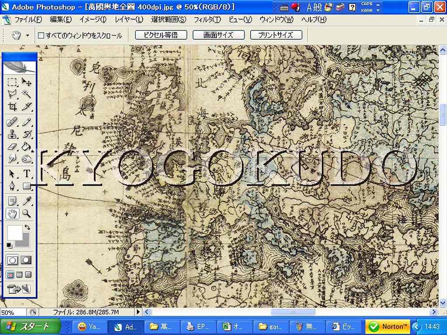447x335 pixels.
Task: Choose Full Screen with menu bar mode
Action: click(19, 275)
